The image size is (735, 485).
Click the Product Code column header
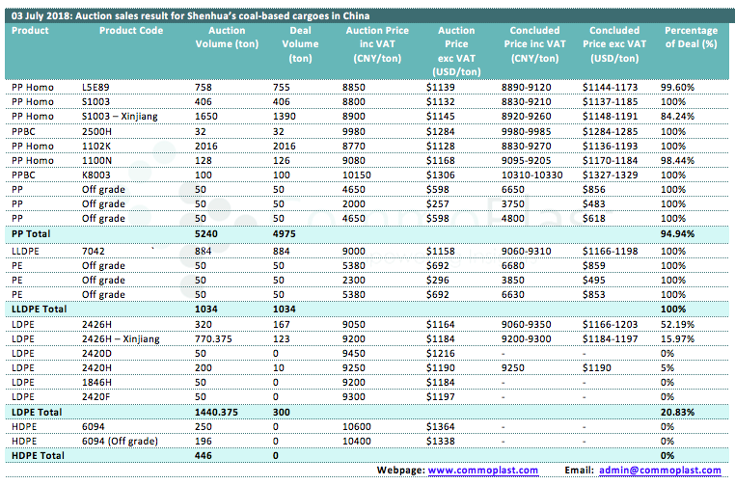(x=131, y=31)
